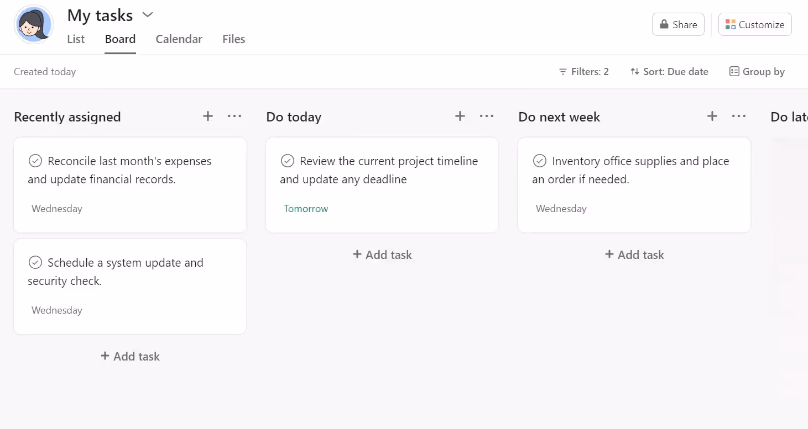This screenshot has height=429, width=808.
Task: Click the plus icon on Recently assigned column
Action: [x=207, y=116]
